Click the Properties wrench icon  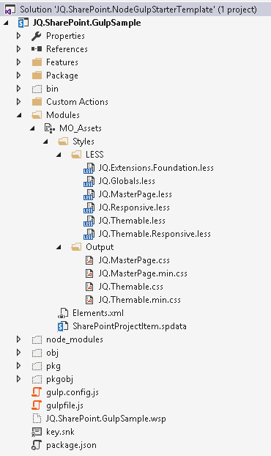(x=37, y=36)
